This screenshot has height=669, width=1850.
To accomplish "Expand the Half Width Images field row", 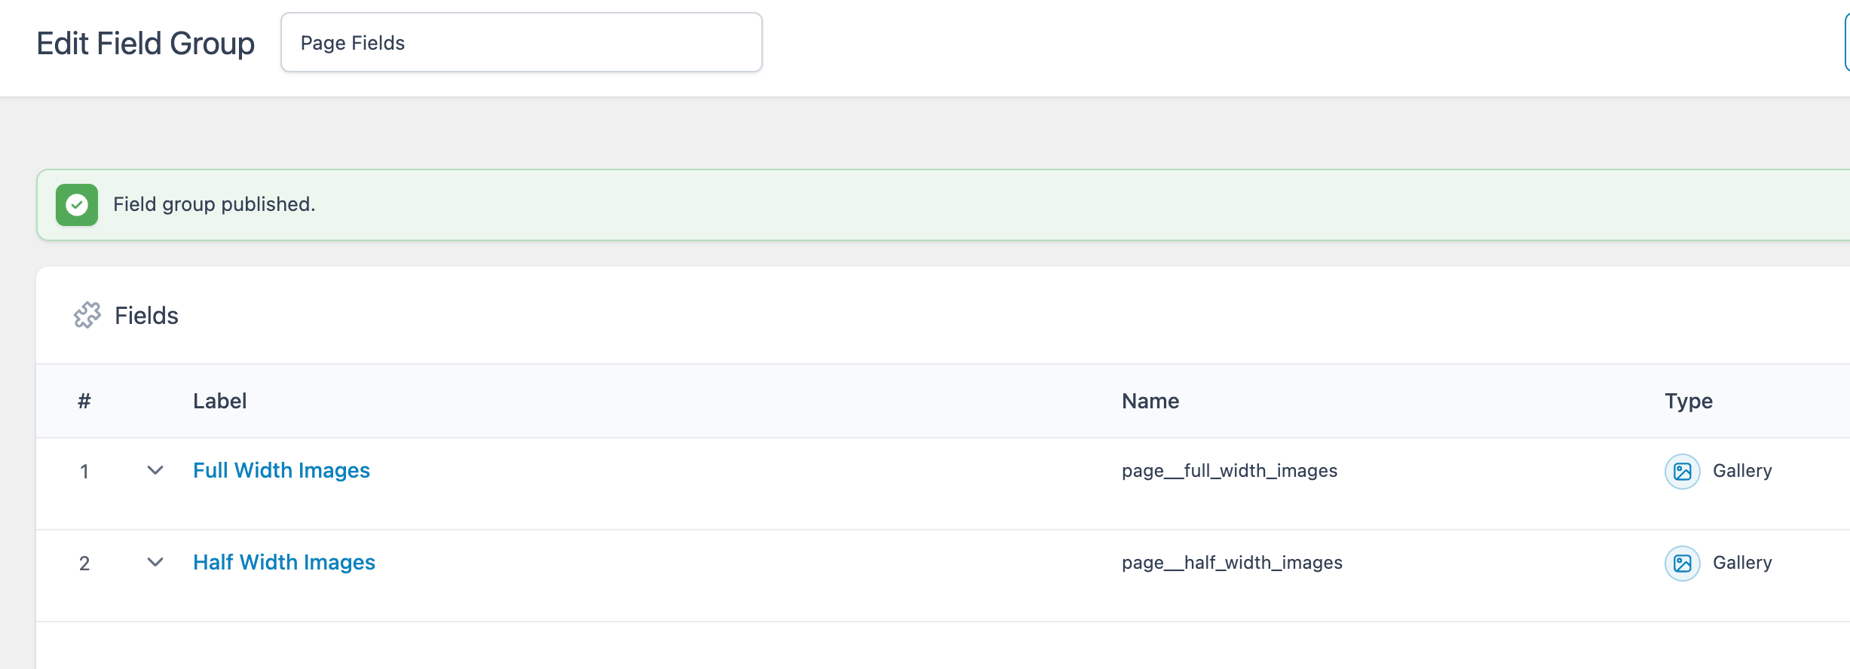I will [155, 563].
